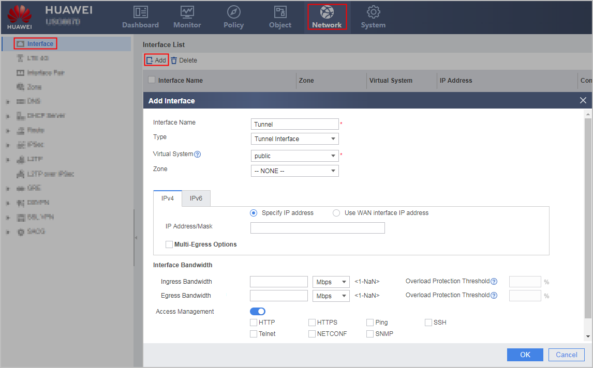Open the Policy compass icon

pyautogui.click(x=233, y=12)
